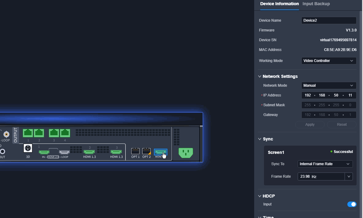Select Ethernet output port 4
The image size is (363, 218).
coord(65,133)
